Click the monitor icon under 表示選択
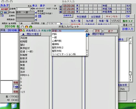This screenshot has width=136, height=109. (x=2, y=13)
